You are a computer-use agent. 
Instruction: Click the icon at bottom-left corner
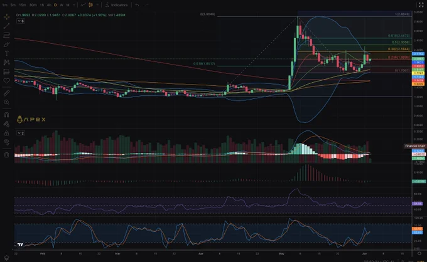pyautogui.click(x=7, y=258)
